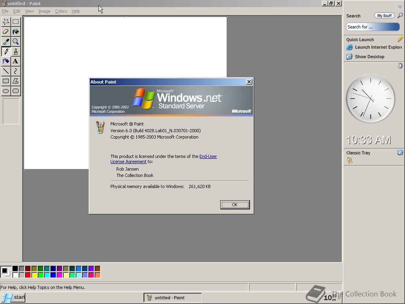Click the Paint icon in the About dialog
This screenshot has width=405, height=304.
pos(100,127)
